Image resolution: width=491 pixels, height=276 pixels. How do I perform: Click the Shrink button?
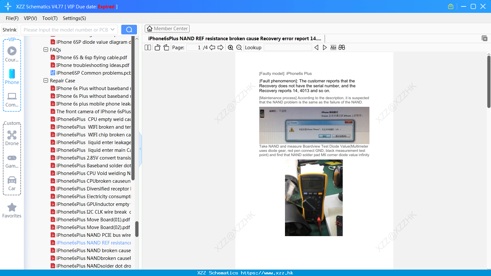coord(9,30)
